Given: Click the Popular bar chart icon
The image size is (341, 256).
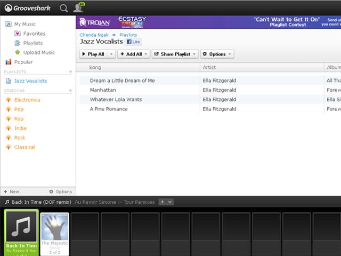Looking at the screenshot, I should coord(9,62).
